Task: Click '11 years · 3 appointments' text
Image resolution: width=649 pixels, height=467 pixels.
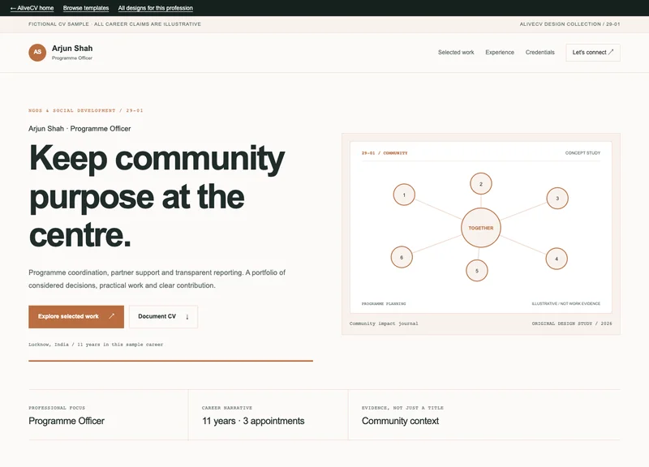Action: (253, 421)
